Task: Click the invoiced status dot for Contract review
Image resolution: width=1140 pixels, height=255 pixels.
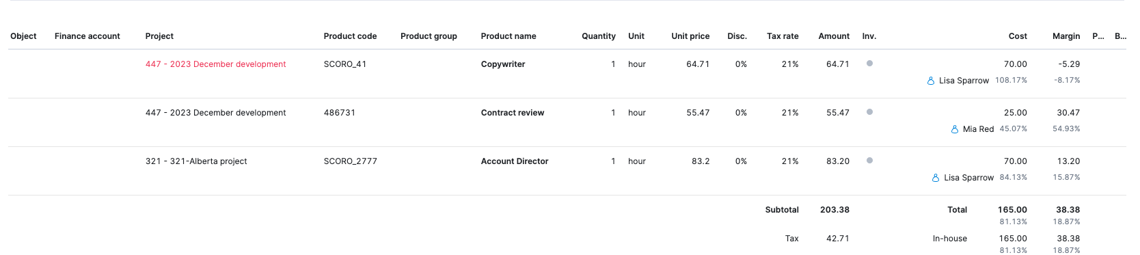Action: point(869,112)
